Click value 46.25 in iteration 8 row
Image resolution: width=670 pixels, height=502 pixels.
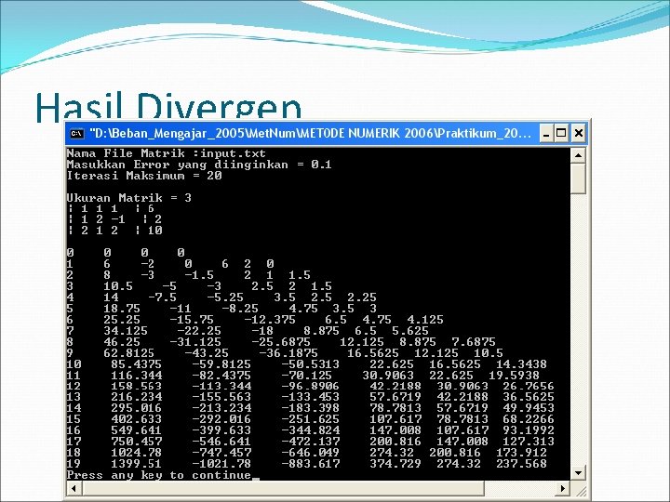122,341
